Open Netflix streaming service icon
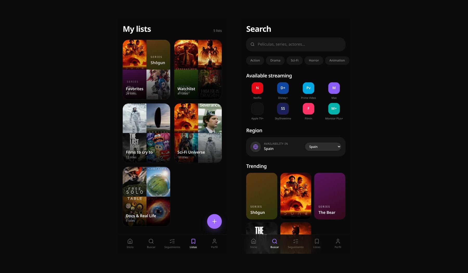The image size is (468, 273). point(257,88)
